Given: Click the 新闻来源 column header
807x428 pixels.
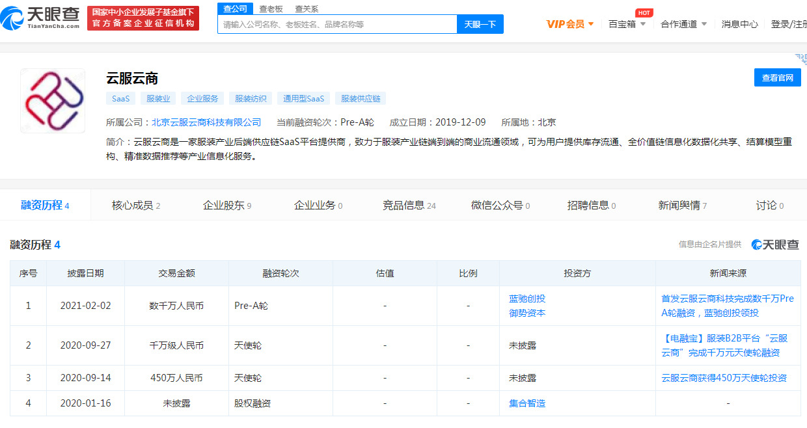Looking at the screenshot, I should [x=728, y=273].
